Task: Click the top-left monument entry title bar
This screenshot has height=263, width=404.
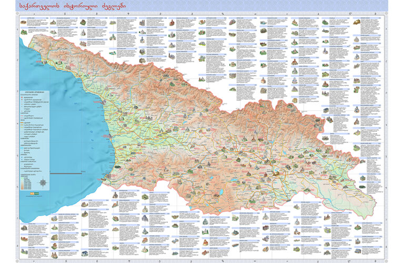Action: click(32, 18)
